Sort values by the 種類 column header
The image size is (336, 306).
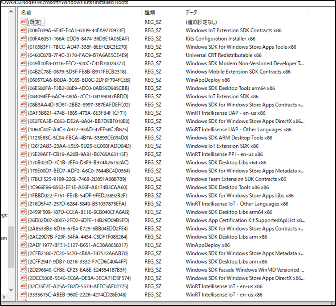[162, 13]
